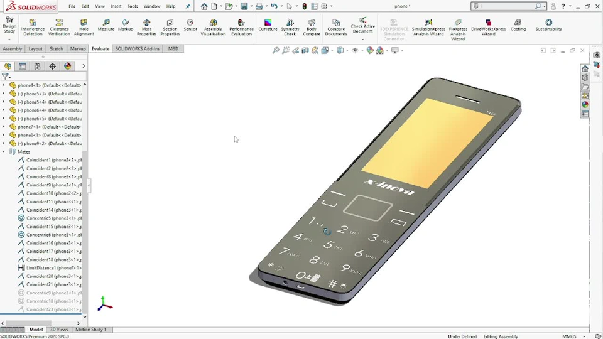Expand the phone7<1> component
This screenshot has width=603, height=339.
(4, 127)
